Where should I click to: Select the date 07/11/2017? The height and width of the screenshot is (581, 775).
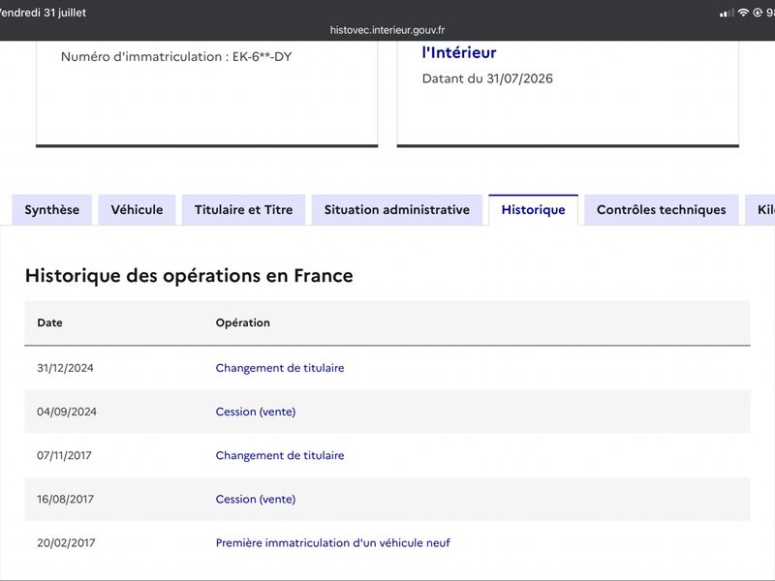(x=64, y=455)
